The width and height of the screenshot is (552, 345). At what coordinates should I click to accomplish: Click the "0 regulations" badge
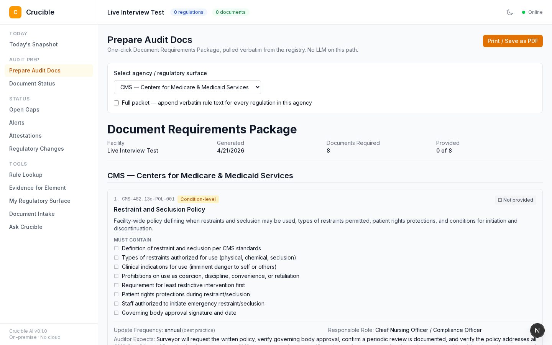[189, 12]
